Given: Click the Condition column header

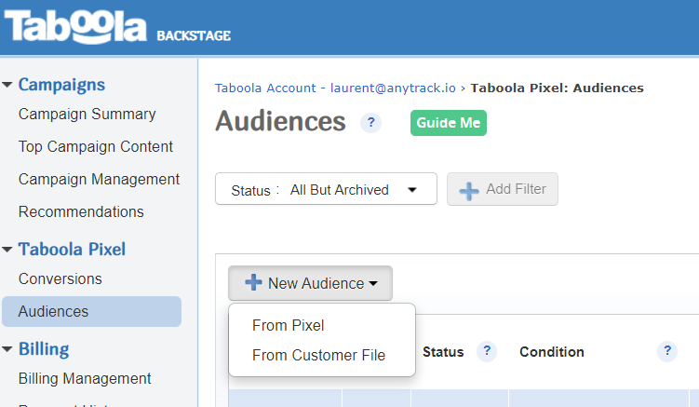Looking at the screenshot, I should (552, 352).
